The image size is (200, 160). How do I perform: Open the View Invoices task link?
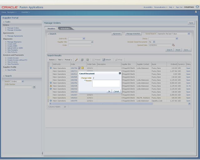[12, 62]
